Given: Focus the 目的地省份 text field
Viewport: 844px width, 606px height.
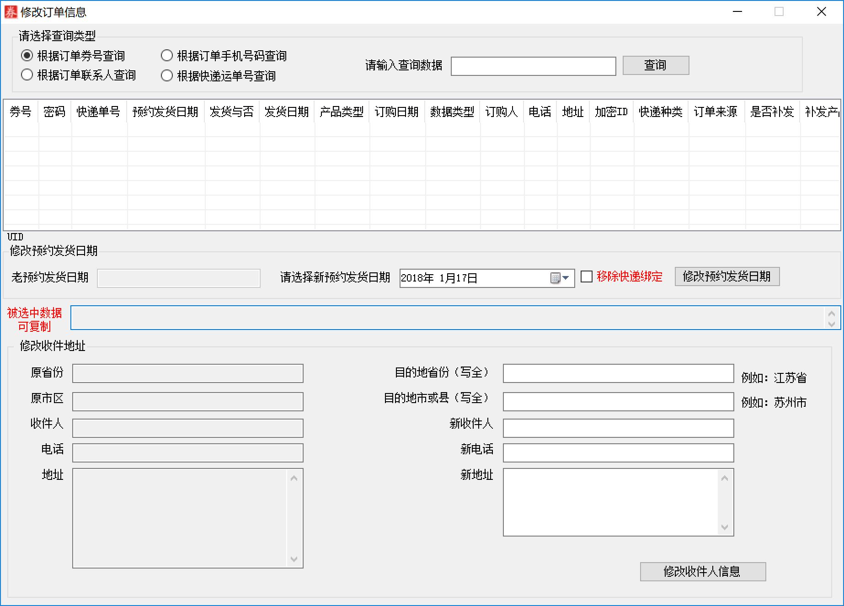Looking at the screenshot, I should pyautogui.click(x=618, y=374).
